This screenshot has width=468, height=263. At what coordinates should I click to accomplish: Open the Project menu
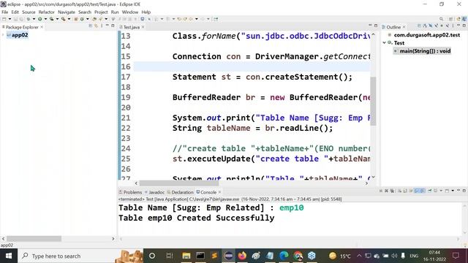(x=101, y=12)
